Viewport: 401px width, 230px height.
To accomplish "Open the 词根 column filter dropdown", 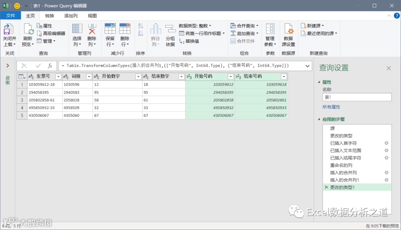I will tap(89, 77).
